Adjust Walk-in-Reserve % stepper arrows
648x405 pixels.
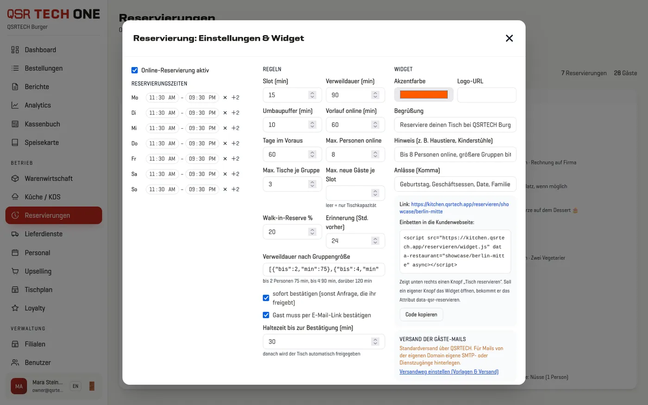point(312,232)
